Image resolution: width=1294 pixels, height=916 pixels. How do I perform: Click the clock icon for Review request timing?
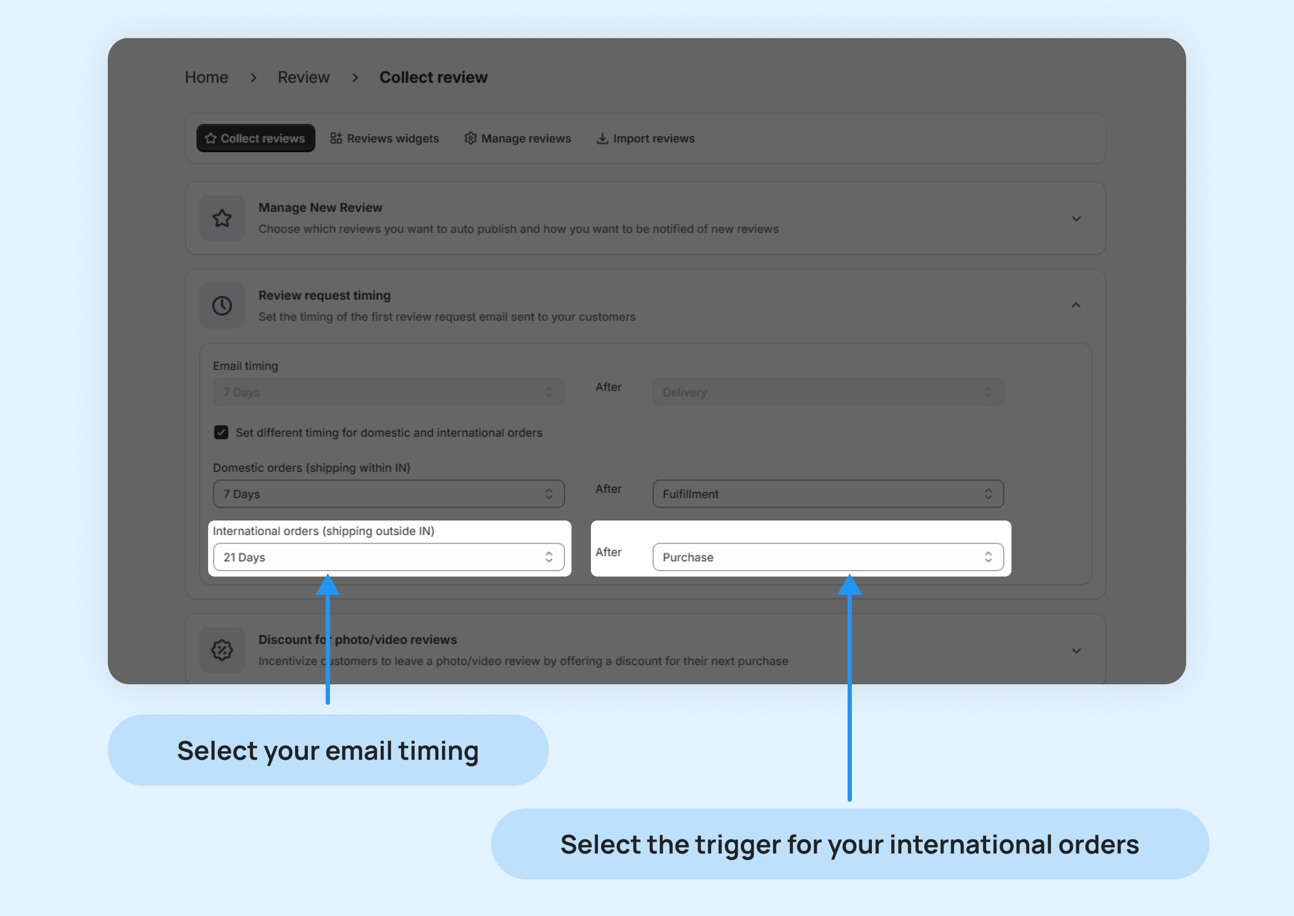222,306
